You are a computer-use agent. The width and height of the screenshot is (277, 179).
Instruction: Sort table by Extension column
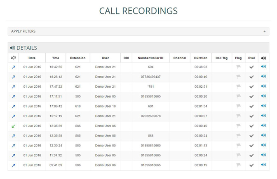[78, 58]
